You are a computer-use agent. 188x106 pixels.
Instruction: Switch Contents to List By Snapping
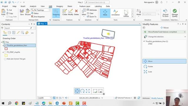coord(22,33)
